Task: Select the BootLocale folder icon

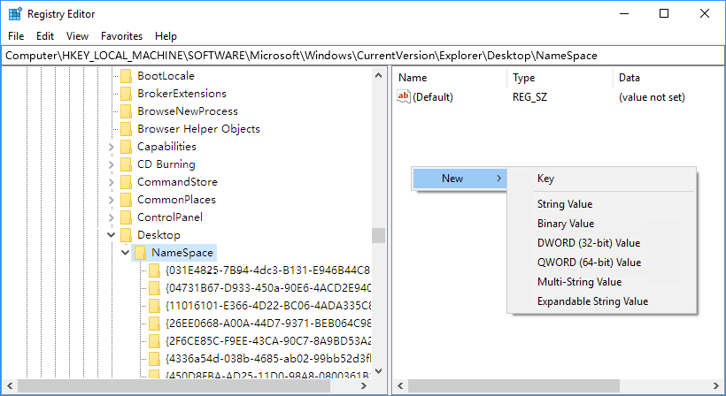Action: (126, 76)
